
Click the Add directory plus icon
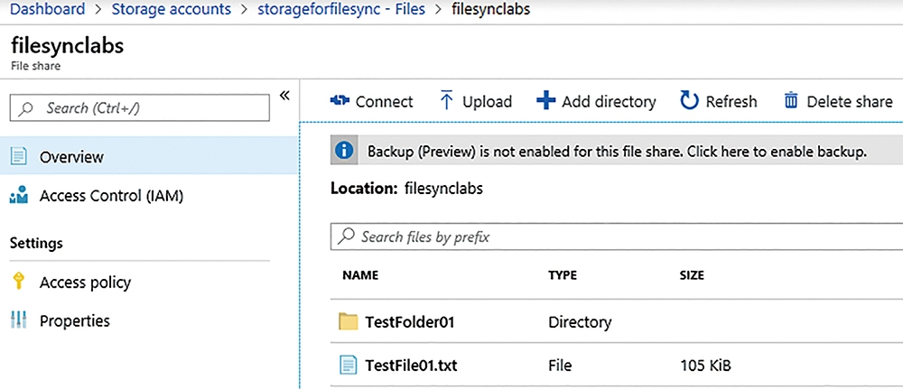pyautogui.click(x=545, y=101)
